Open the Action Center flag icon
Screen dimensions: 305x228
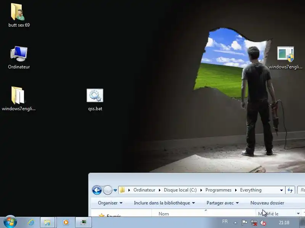point(244,223)
